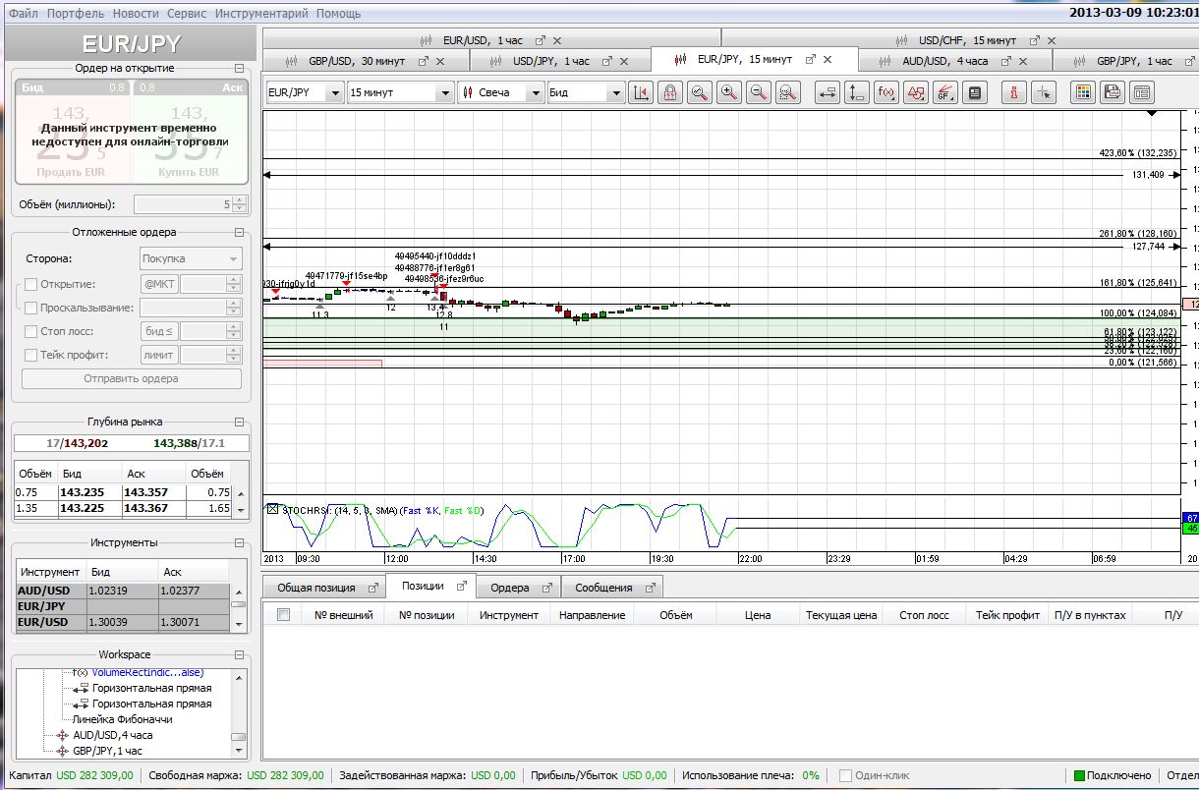Viewport: 1199px width, 790px height.
Task: Open the Свеча chart type dropdown
Action: (535, 93)
